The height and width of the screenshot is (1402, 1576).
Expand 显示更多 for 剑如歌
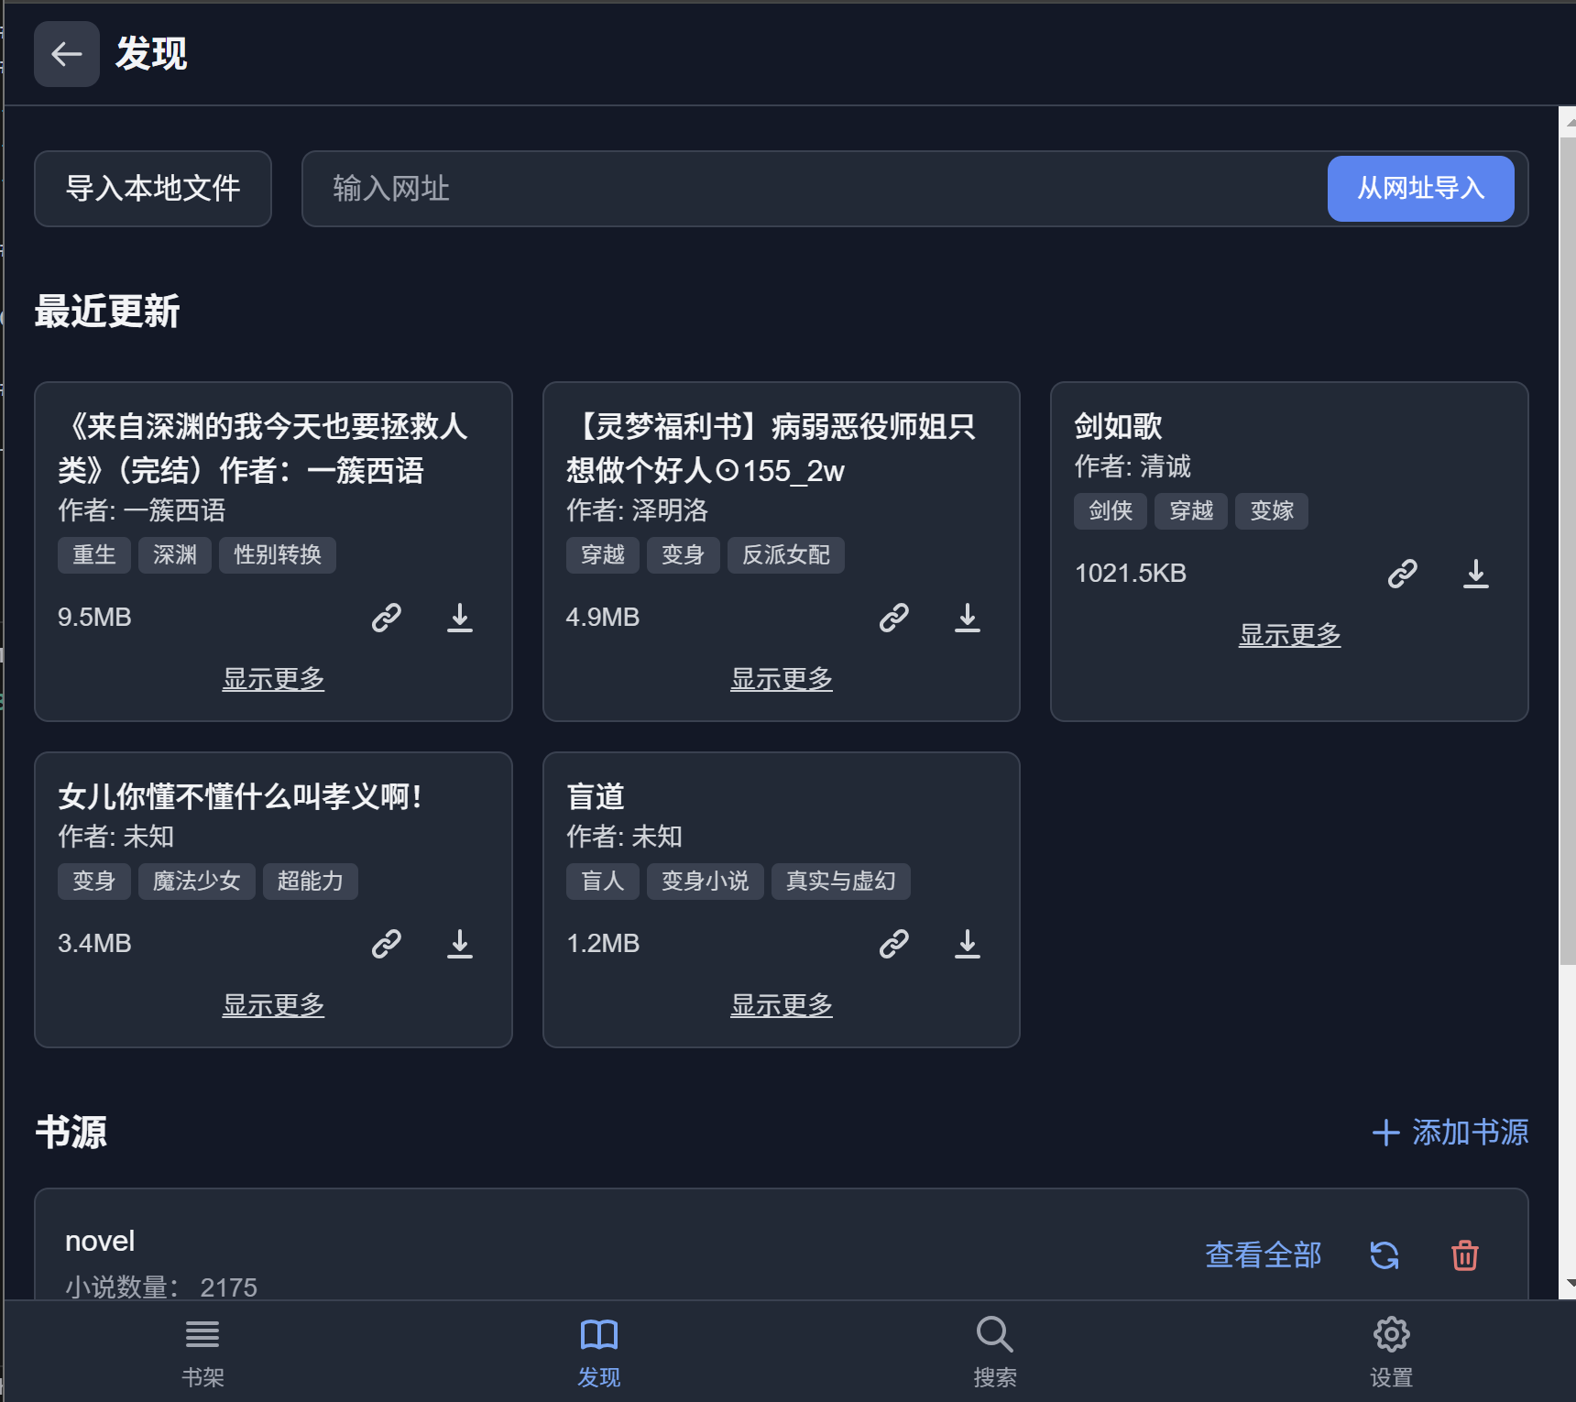[x=1289, y=634]
